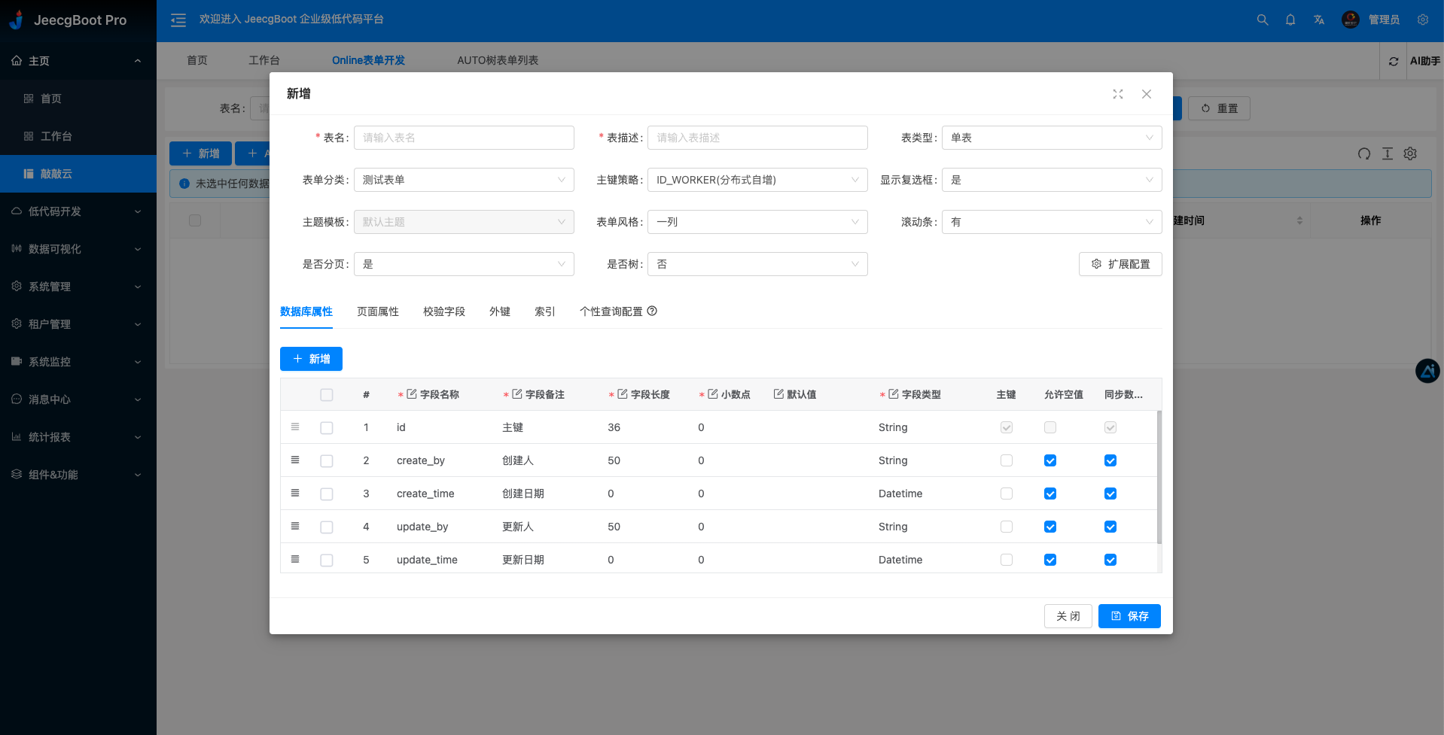Click the floating AI assistant icon

point(1427,371)
